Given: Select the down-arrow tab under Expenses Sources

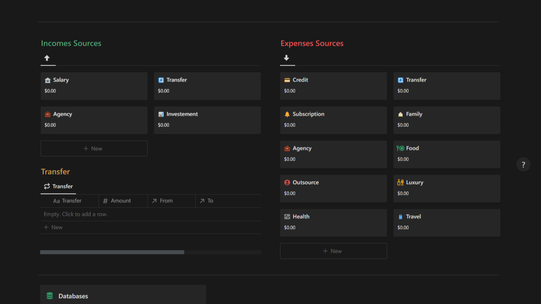Looking at the screenshot, I should 286,58.
